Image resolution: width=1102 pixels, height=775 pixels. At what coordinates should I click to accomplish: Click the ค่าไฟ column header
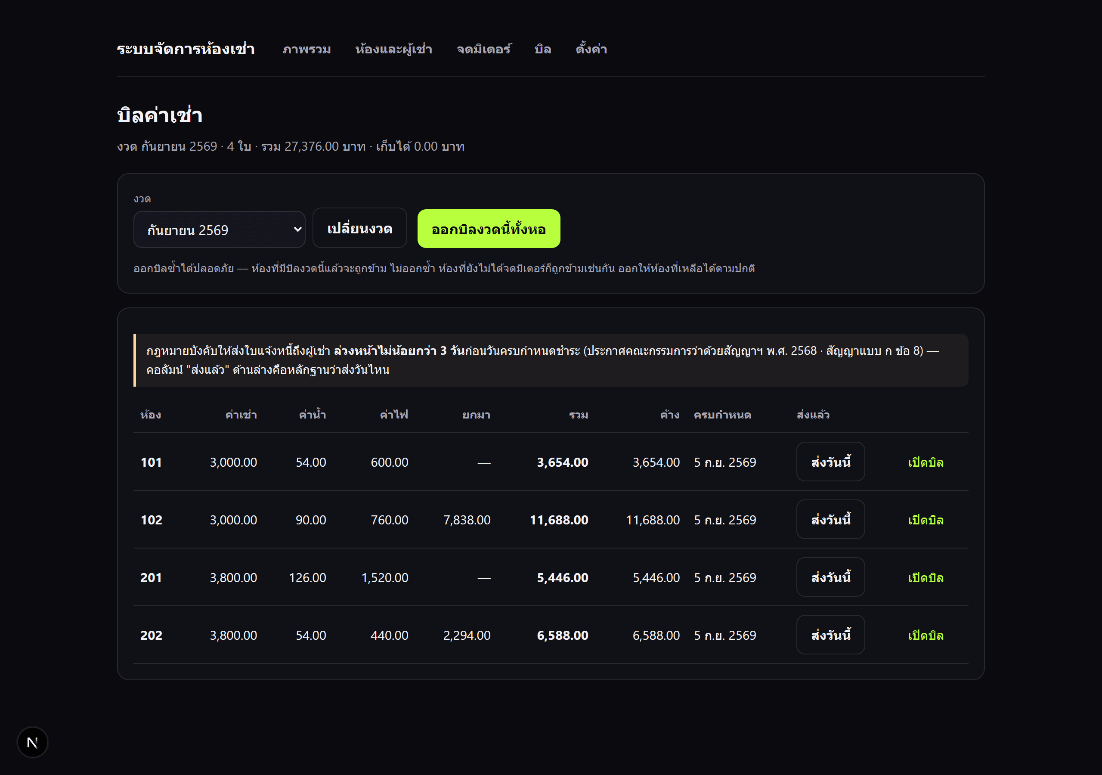coord(394,414)
